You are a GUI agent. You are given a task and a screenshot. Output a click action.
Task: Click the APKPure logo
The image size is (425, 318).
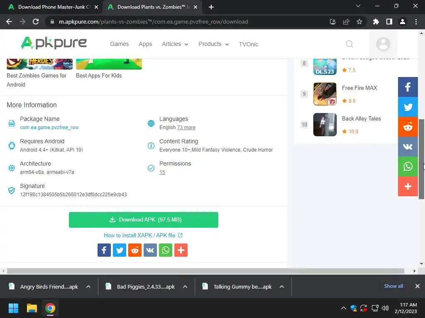tap(54, 43)
